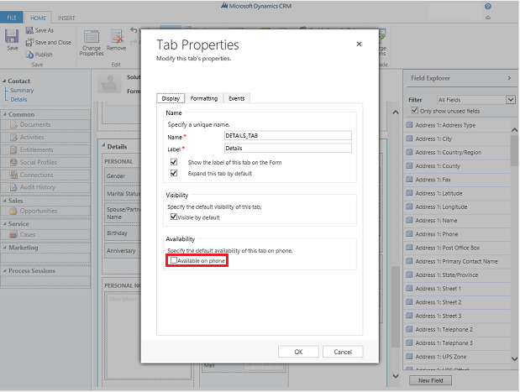Enable Available on phone checkbox
520x392 pixels.
coord(173,260)
